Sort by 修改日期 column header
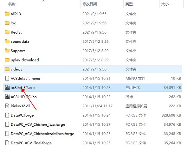Screen dimensions: 188x146 click(x=90, y=4)
